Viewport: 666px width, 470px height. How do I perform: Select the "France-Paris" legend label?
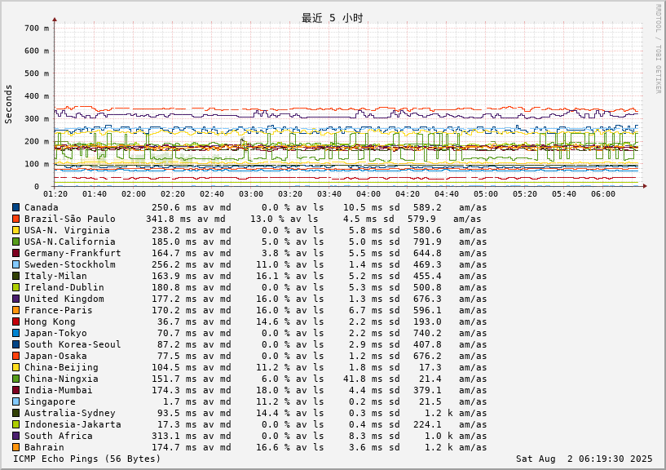[x=58, y=311]
